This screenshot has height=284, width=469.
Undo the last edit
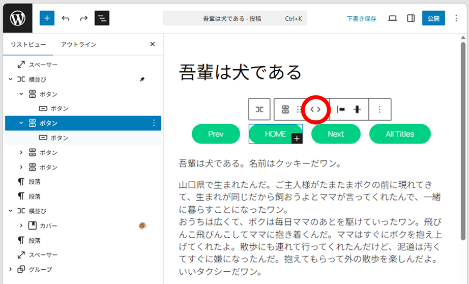(x=66, y=18)
